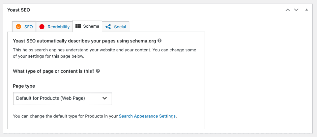Click the red Readability score circle icon
The width and height of the screenshot is (317, 137).
click(42, 27)
